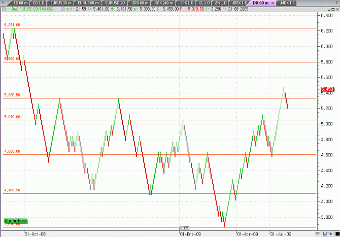340x237 pixels.
Task: Click the red P: 5.319,50 value in header
Action: 192,9
